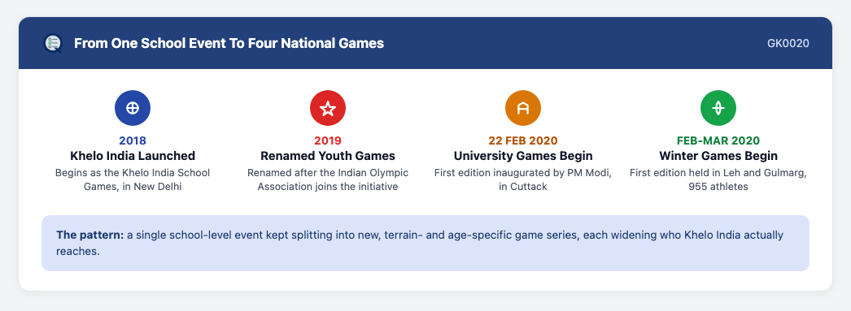Select the 22 FEB 2020 date label

tap(523, 140)
